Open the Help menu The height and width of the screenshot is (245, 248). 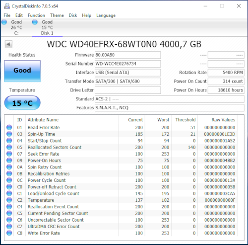point(87,15)
